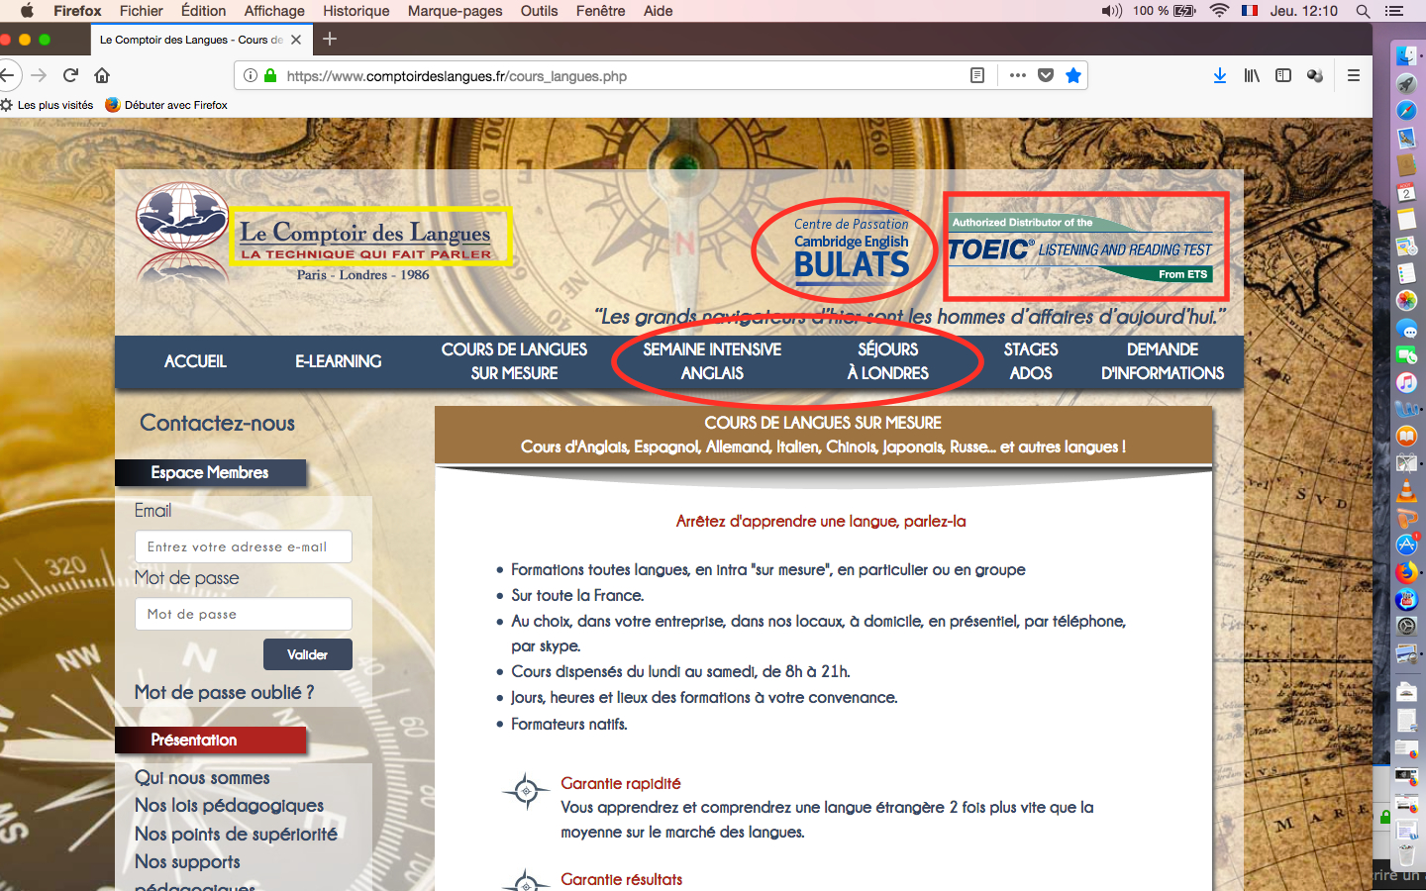Viewport: 1426px width, 891px height.
Task: Click the Contactez-nous link
Action: coord(217,423)
